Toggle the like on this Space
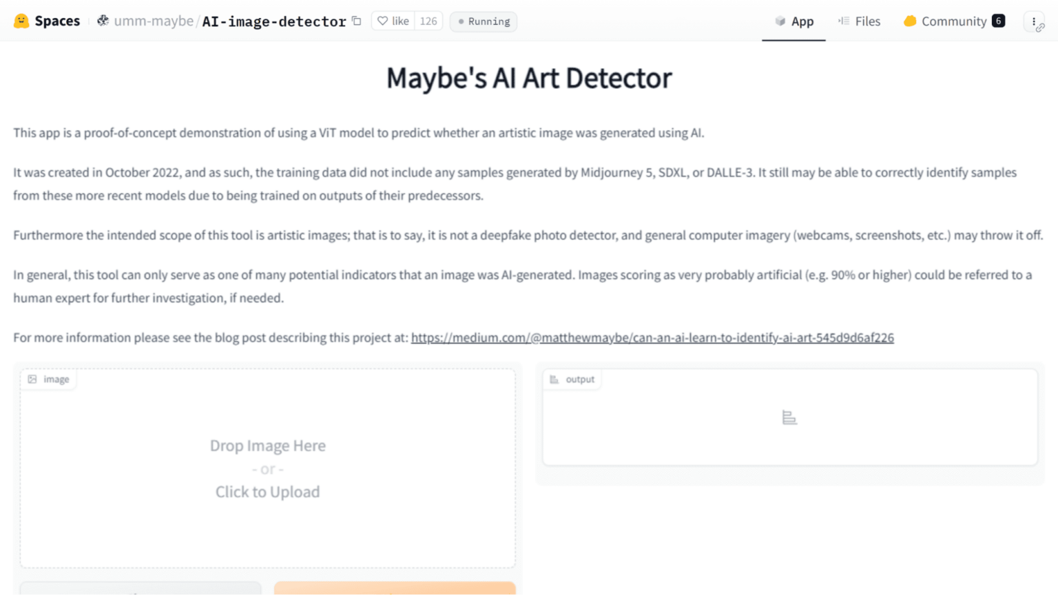Screen dimensions: 1058x595 click(x=393, y=21)
